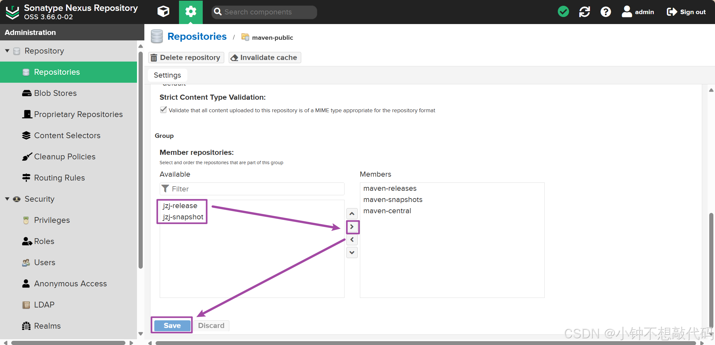Click the Discard button
This screenshot has height=345, width=715.
tap(211, 325)
